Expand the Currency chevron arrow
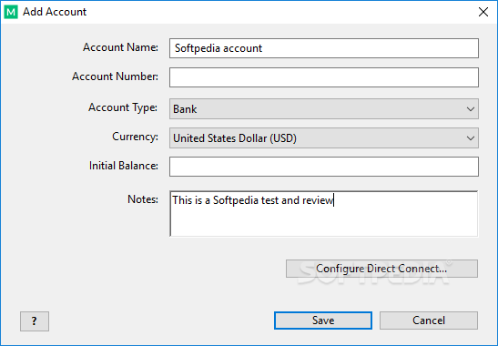This screenshot has width=498, height=346. click(x=471, y=138)
